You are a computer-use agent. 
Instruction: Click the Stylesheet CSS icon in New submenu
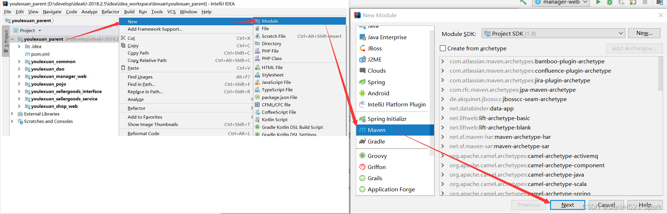coord(257,75)
